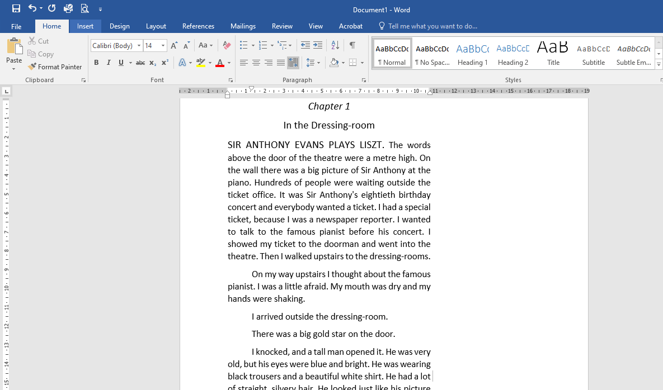Screen dimensions: 663x390
Task: Open the Line Spacing dropdown arrow
Action: (x=318, y=63)
